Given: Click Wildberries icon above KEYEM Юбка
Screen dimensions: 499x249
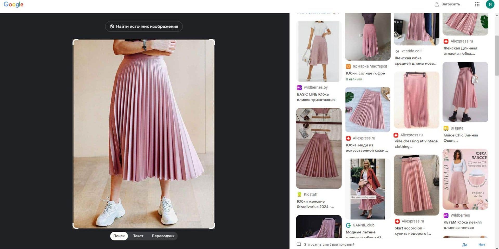Looking at the screenshot, I should point(446,215).
